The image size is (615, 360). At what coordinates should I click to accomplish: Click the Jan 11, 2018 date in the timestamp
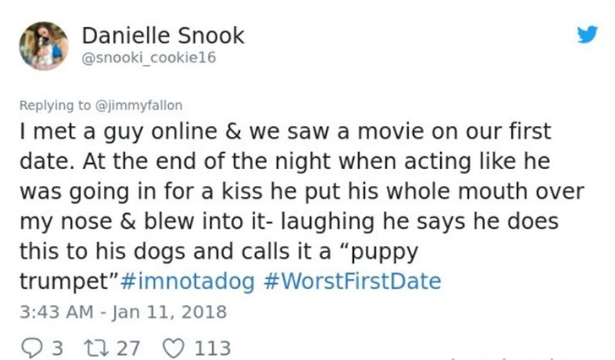point(169,312)
